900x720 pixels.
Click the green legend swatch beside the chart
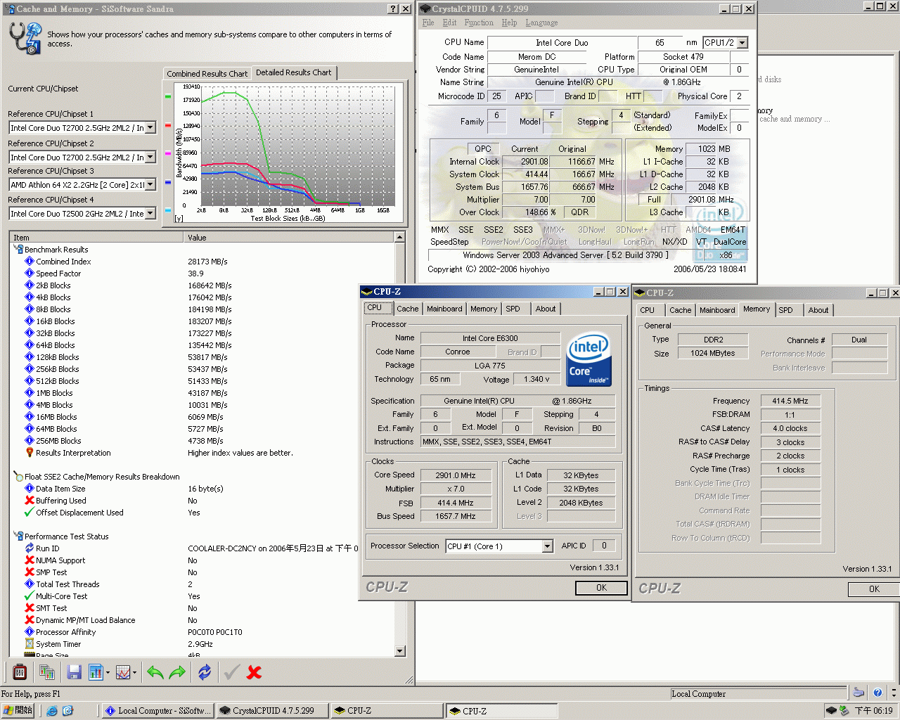point(168,97)
